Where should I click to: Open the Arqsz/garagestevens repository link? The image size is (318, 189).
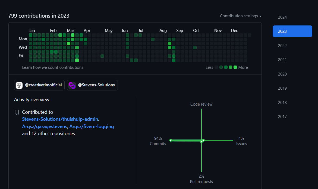coord(45,126)
